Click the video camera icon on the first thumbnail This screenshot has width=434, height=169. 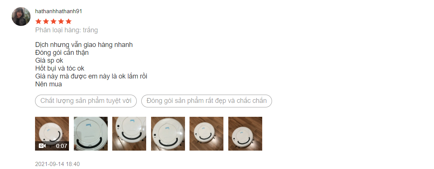(42, 146)
